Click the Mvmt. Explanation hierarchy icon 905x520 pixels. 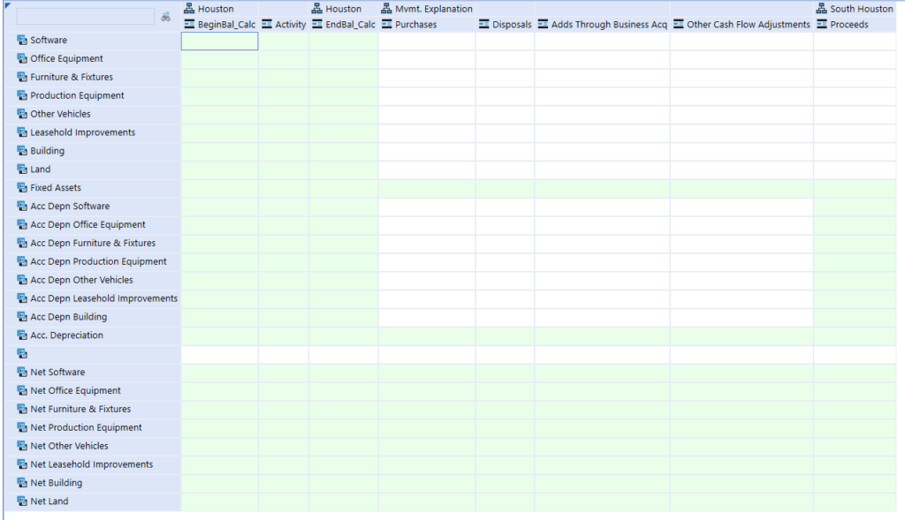387,9
